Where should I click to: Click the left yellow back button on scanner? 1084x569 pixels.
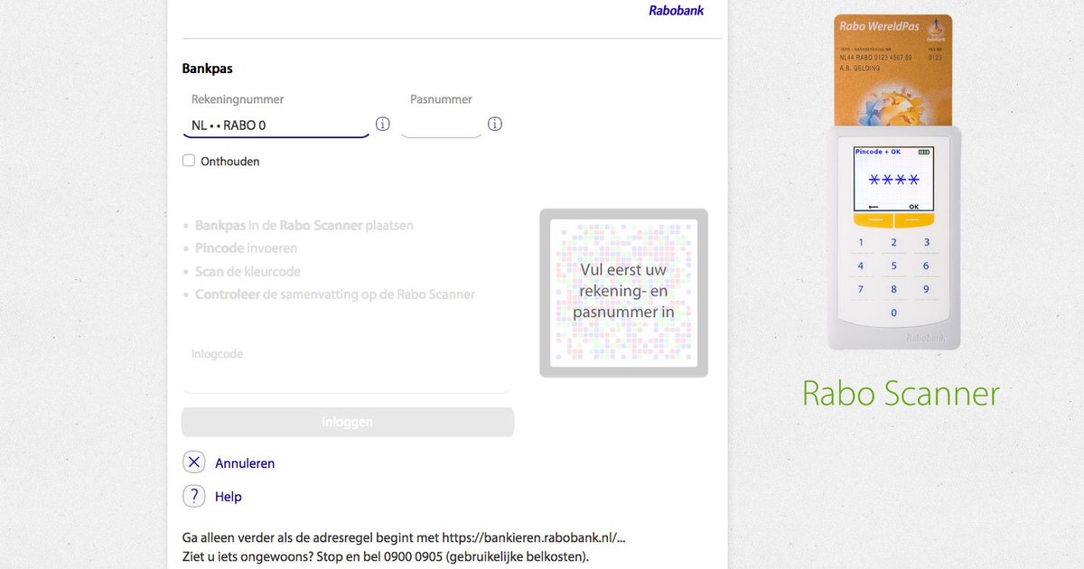click(x=873, y=220)
